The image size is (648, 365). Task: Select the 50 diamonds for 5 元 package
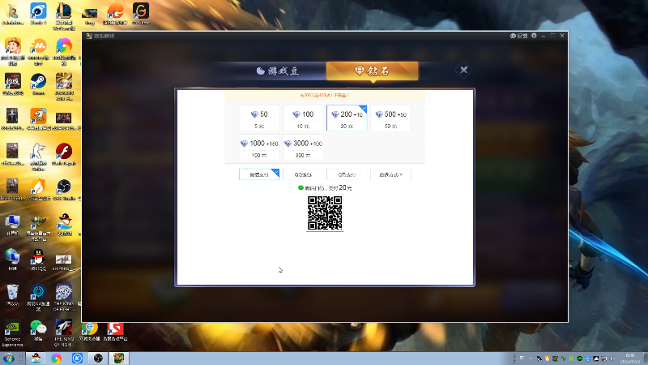(x=259, y=118)
